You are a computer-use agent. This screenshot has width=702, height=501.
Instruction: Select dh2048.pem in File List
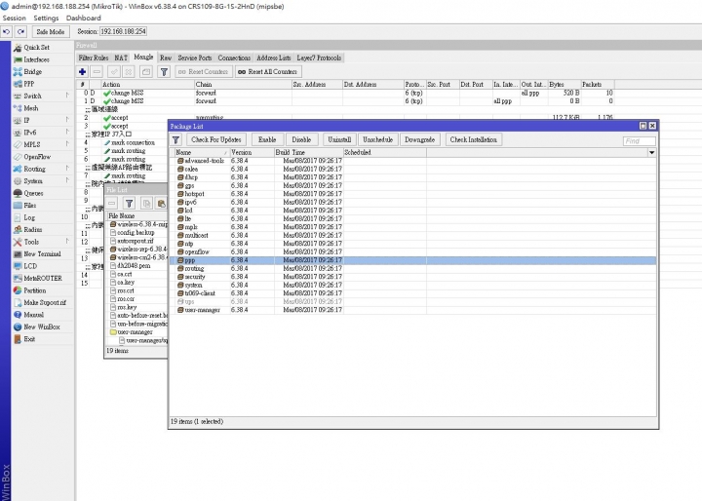coord(134,265)
